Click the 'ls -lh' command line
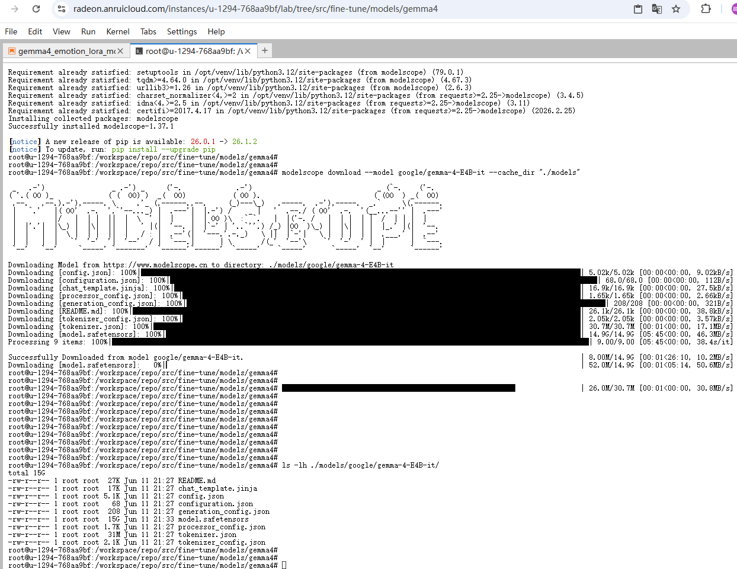Viewport: 737px width, 569px height. coord(361,465)
